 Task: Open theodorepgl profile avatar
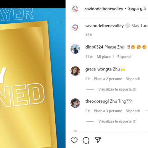click(75, 103)
